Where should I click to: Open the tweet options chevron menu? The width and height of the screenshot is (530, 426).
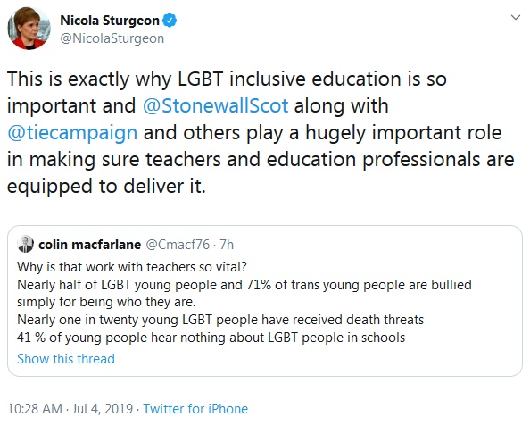(515, 17)
